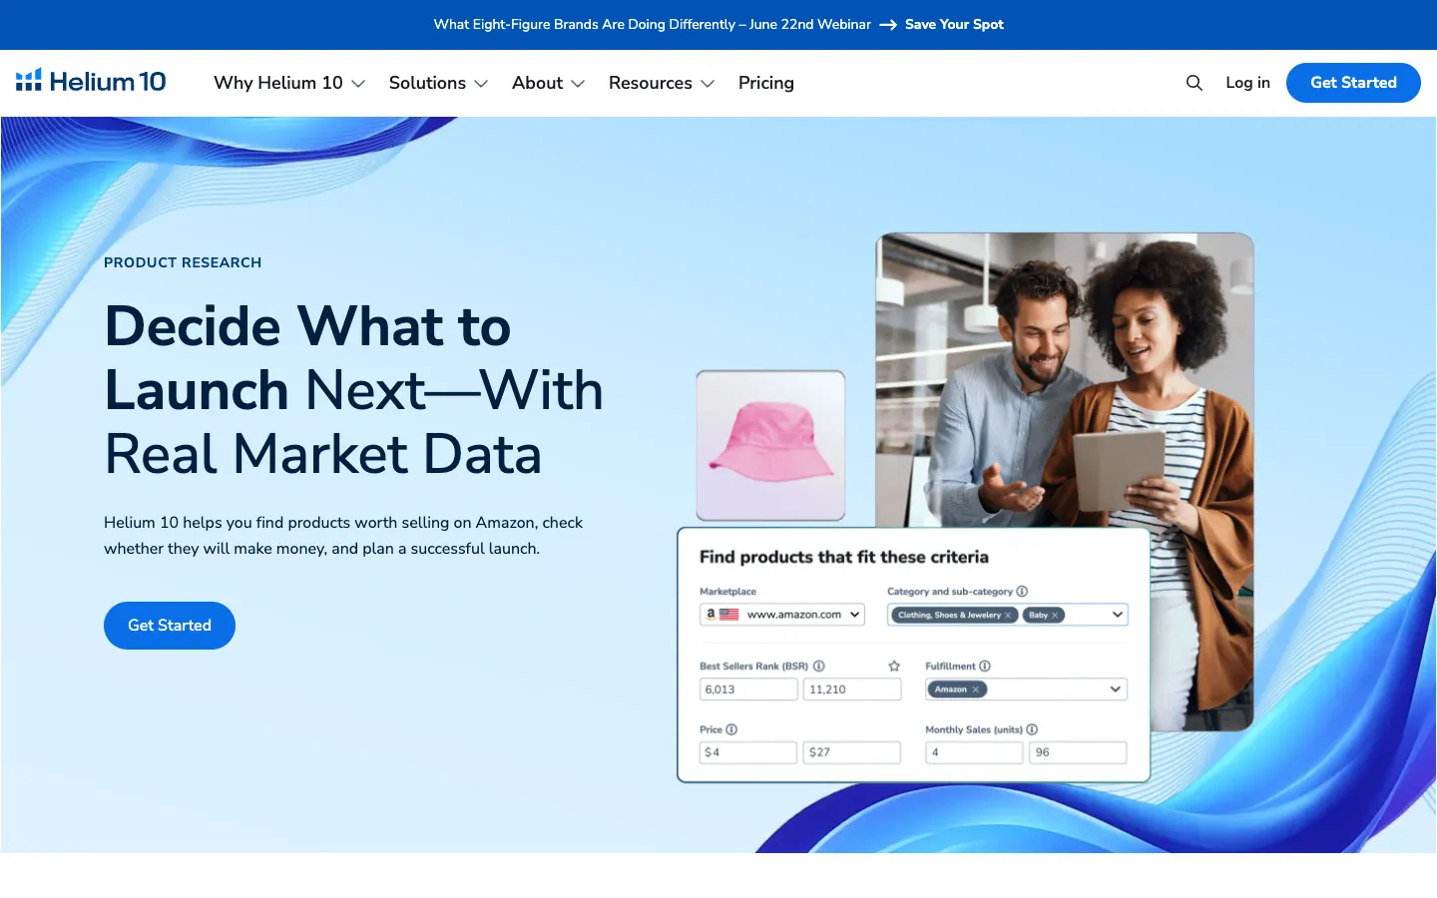1437x898 pixels.
Task: Remove the Clothing, Shoes & Jewelery tag
Action: 1008,615
